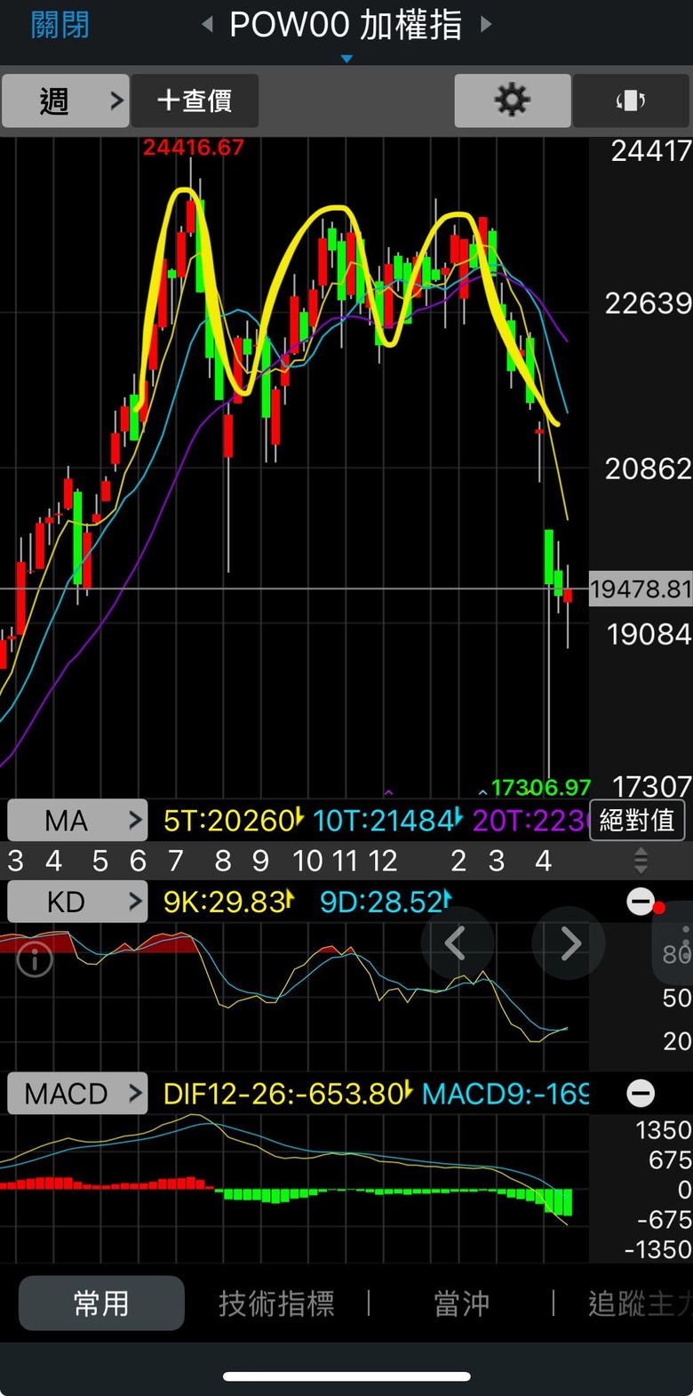The image size is (693, 1396).
Task: Open the MA indicator selector
Action: [x=76, y=821]
